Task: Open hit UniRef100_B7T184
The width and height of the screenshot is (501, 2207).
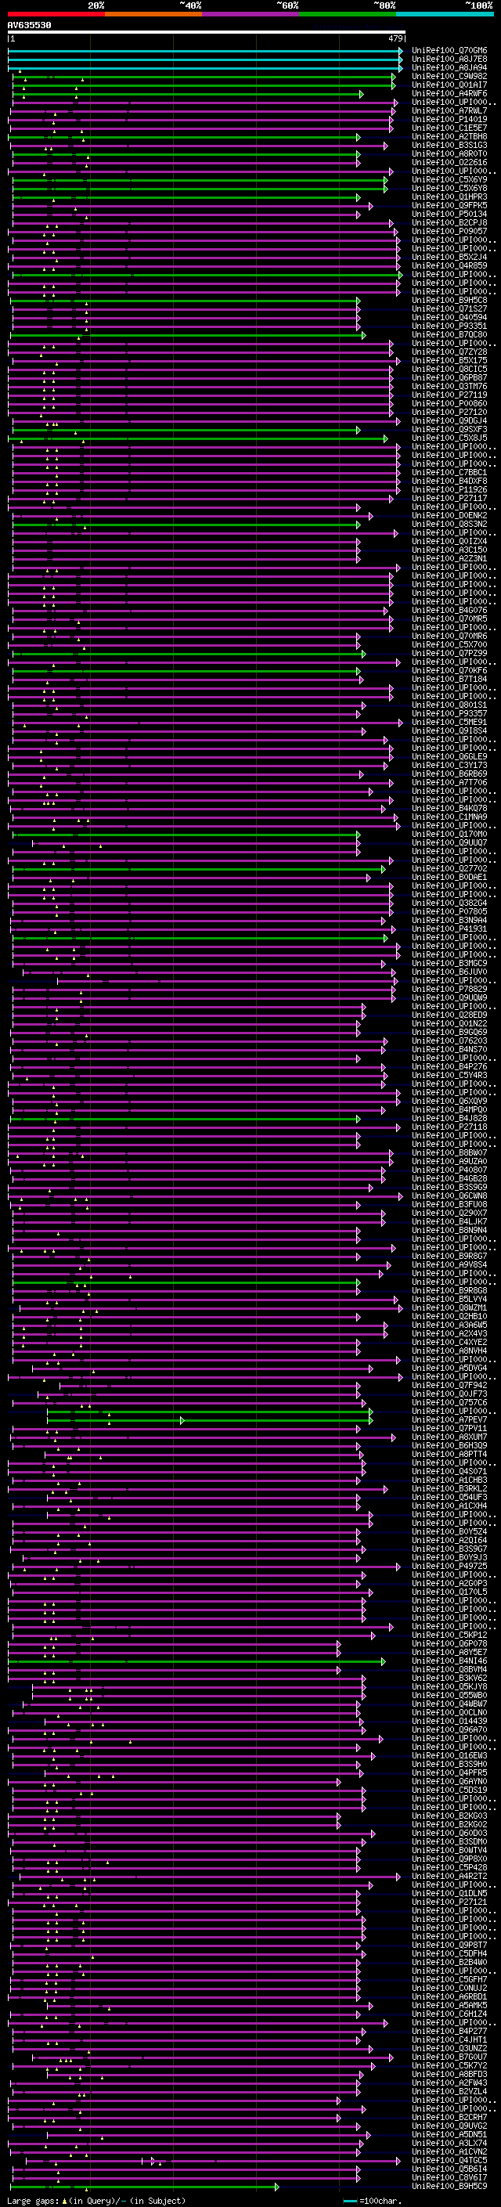Action: click(x=449, y=680)
